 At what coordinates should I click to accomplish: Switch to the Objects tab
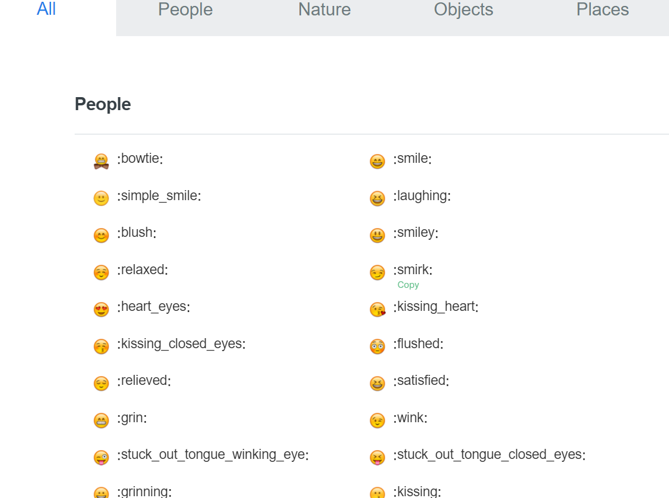point(463,9)
